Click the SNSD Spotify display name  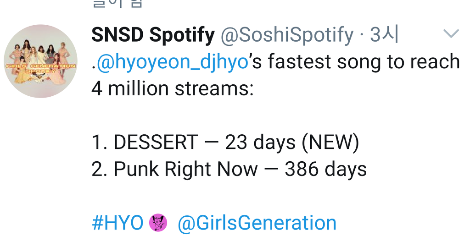point(153,35)
